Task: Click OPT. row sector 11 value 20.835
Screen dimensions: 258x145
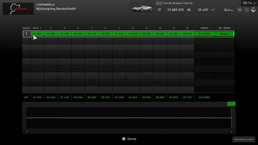Action: [x=174, y=97]
